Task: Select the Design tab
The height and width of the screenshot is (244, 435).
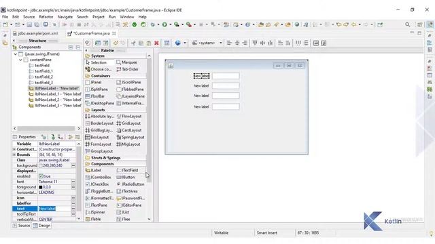Action: tap(41, 226)
